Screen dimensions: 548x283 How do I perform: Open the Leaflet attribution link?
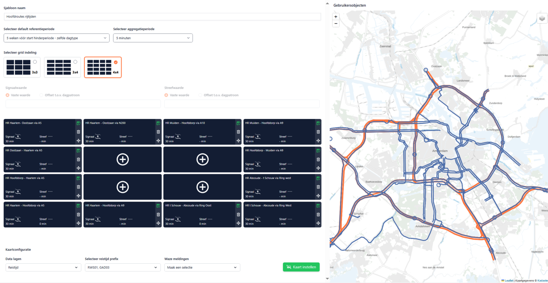coord(509,280)
